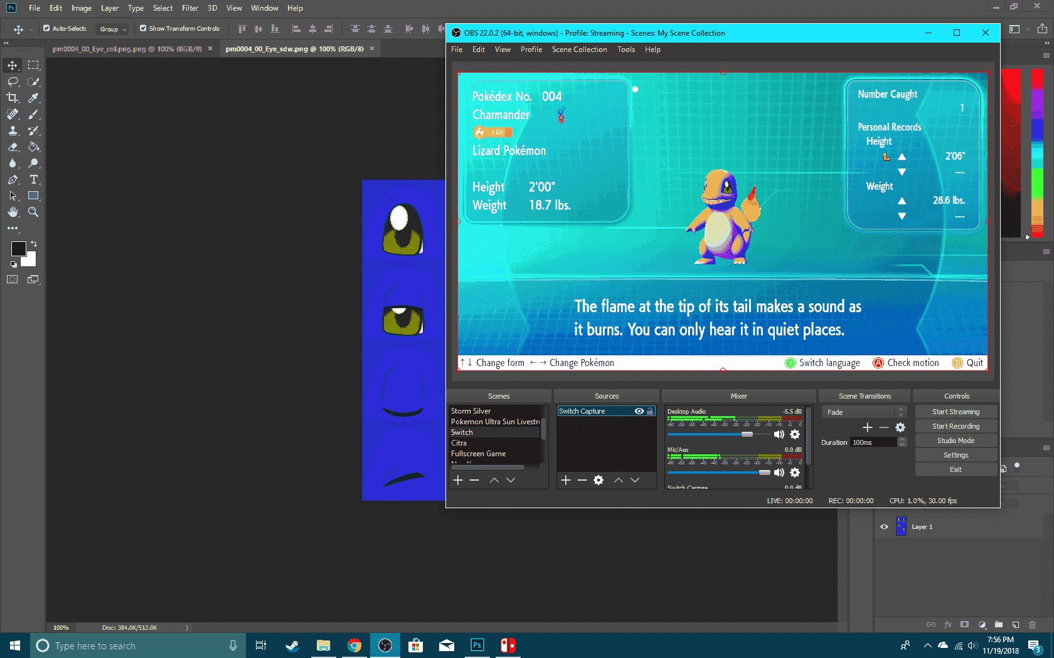This screenshot has height=658, width=1054.
Task: Open OBS Settings from Controls
Action: pos(956,455)
